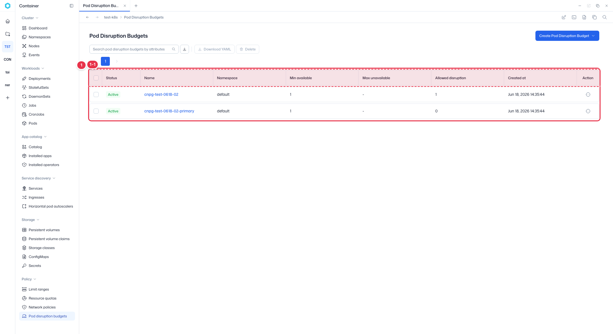Check the cnpg-test-0618-02 row checkbox
This screenshot has width=613, height=334.
[96, 95]
